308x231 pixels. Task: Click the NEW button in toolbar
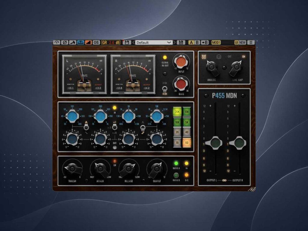[242, 42]
